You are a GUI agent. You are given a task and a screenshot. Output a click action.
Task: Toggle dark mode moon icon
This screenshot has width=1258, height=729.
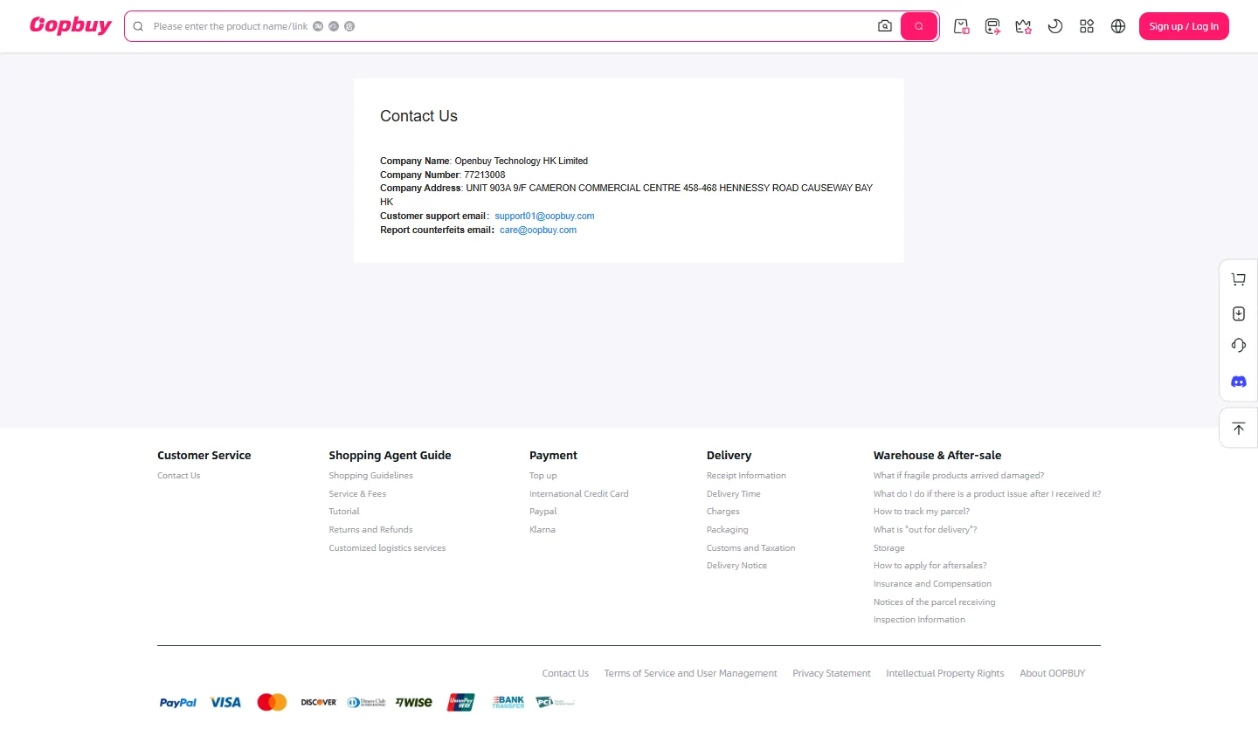point(1055,26)
